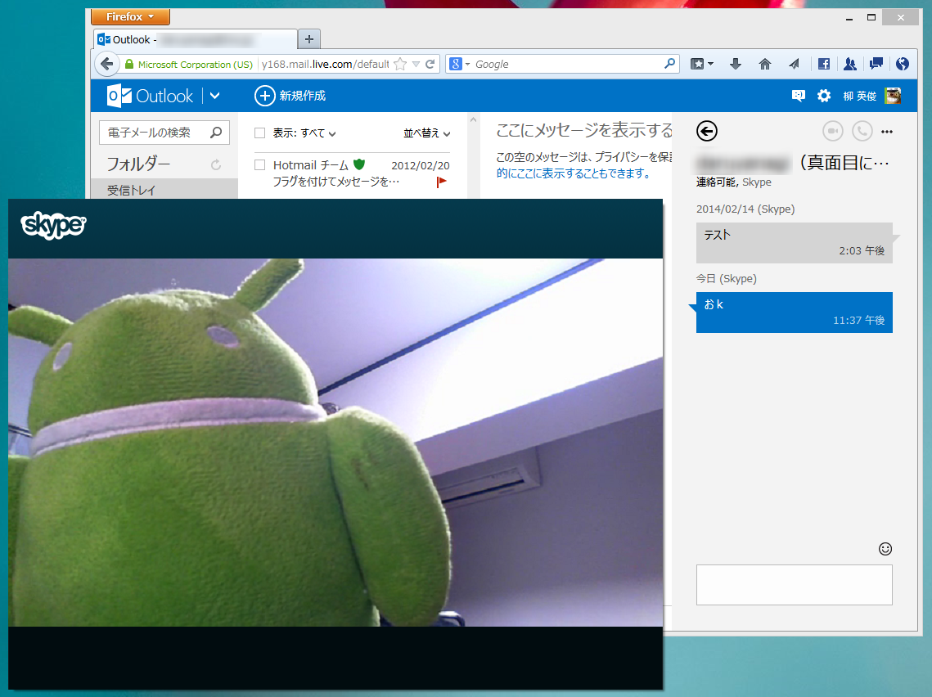Open the Facebook toolbar icon in Firefox
The image size is (932, 697).
(823, 64)
